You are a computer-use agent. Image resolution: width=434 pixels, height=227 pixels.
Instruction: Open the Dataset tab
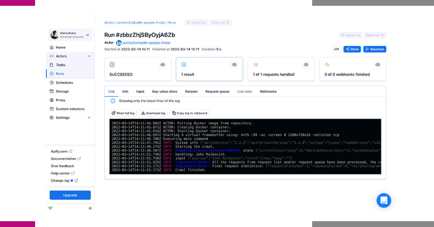[191, 91]
